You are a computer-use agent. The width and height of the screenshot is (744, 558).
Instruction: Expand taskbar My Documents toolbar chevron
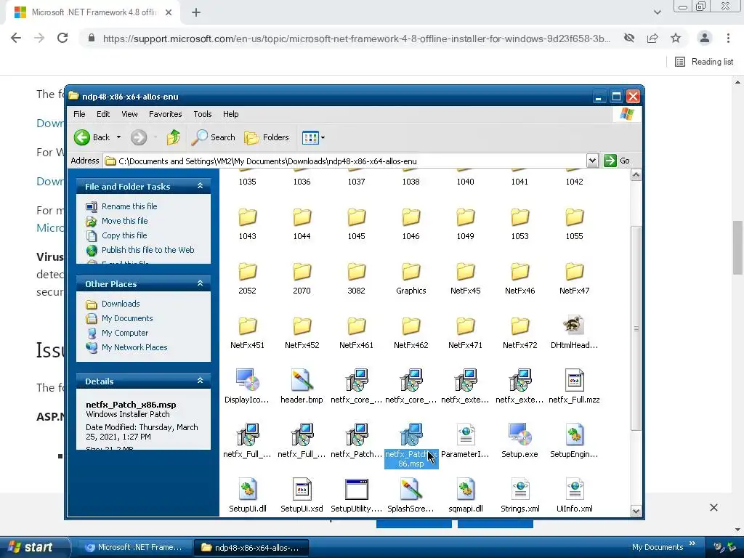[692, 543]
